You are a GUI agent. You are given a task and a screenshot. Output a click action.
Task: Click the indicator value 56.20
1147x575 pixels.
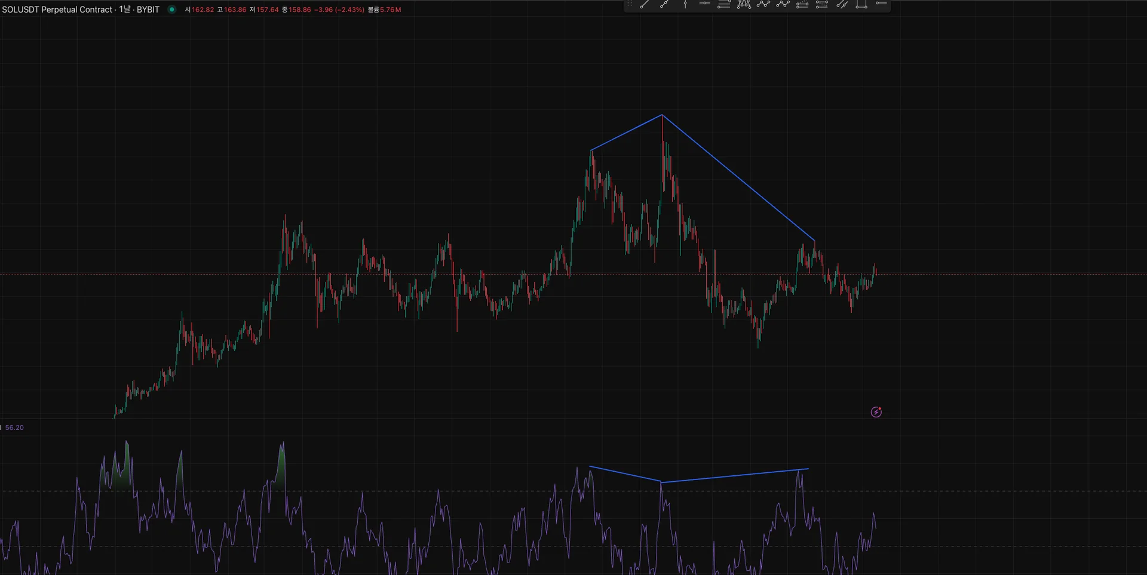coord(14,428)
